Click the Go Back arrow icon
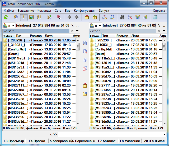The height and width of the screenshot is (146, 169). [69, 18]
